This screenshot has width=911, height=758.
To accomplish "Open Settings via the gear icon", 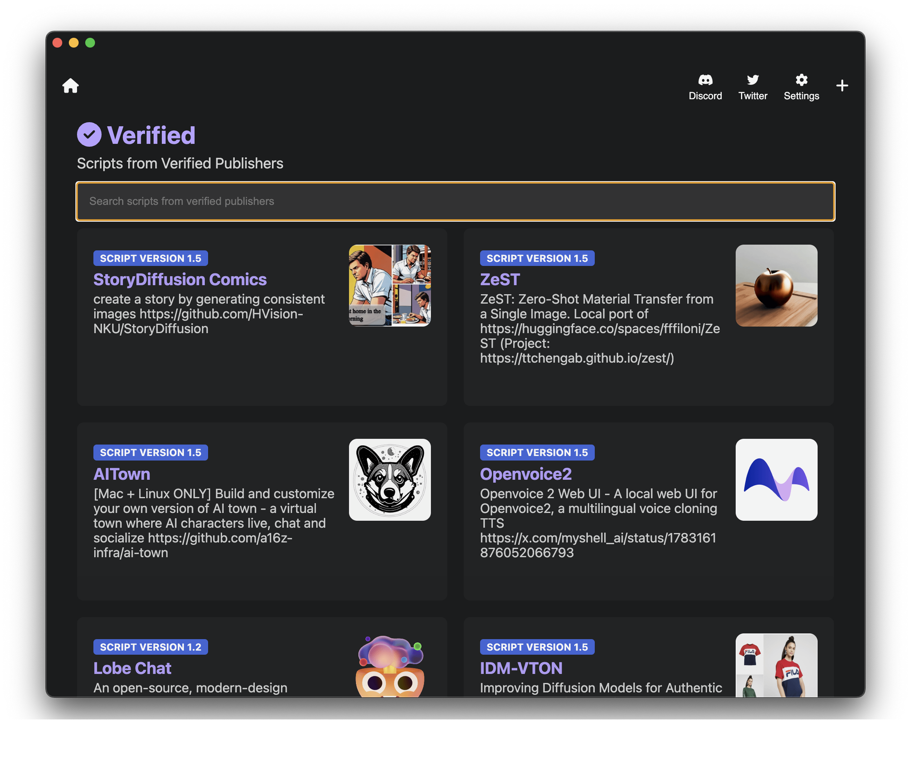I will point(801,80).
